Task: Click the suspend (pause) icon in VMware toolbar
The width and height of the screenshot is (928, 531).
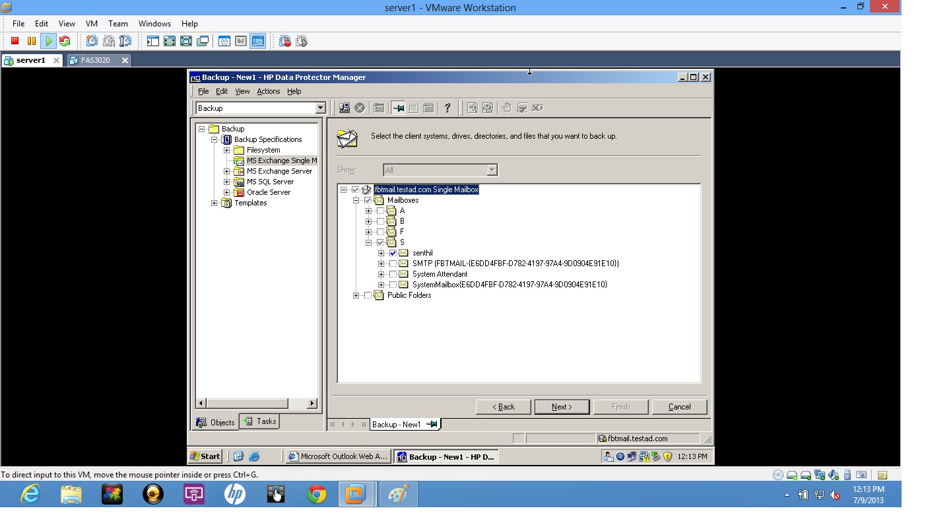Action: (30, 40)
